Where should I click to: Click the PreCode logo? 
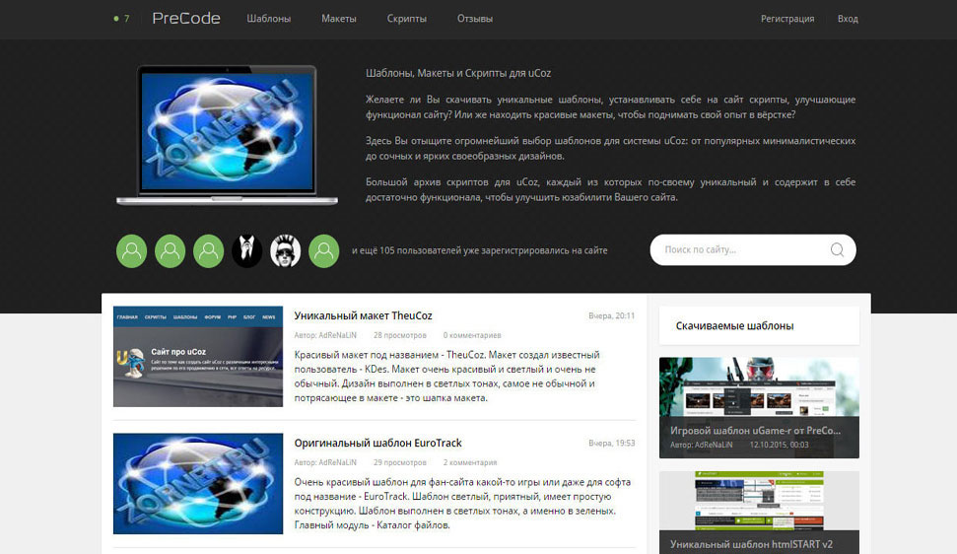coord(186,19)
